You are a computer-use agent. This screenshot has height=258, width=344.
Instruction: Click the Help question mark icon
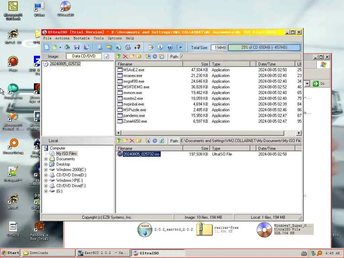click(170, 47)
